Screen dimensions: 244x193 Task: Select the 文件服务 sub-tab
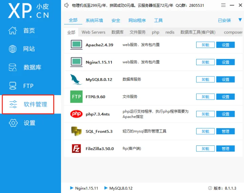coord(138,32)
